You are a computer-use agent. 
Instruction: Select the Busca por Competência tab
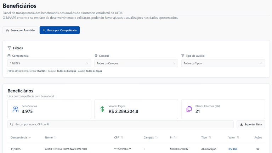[59, 30]
